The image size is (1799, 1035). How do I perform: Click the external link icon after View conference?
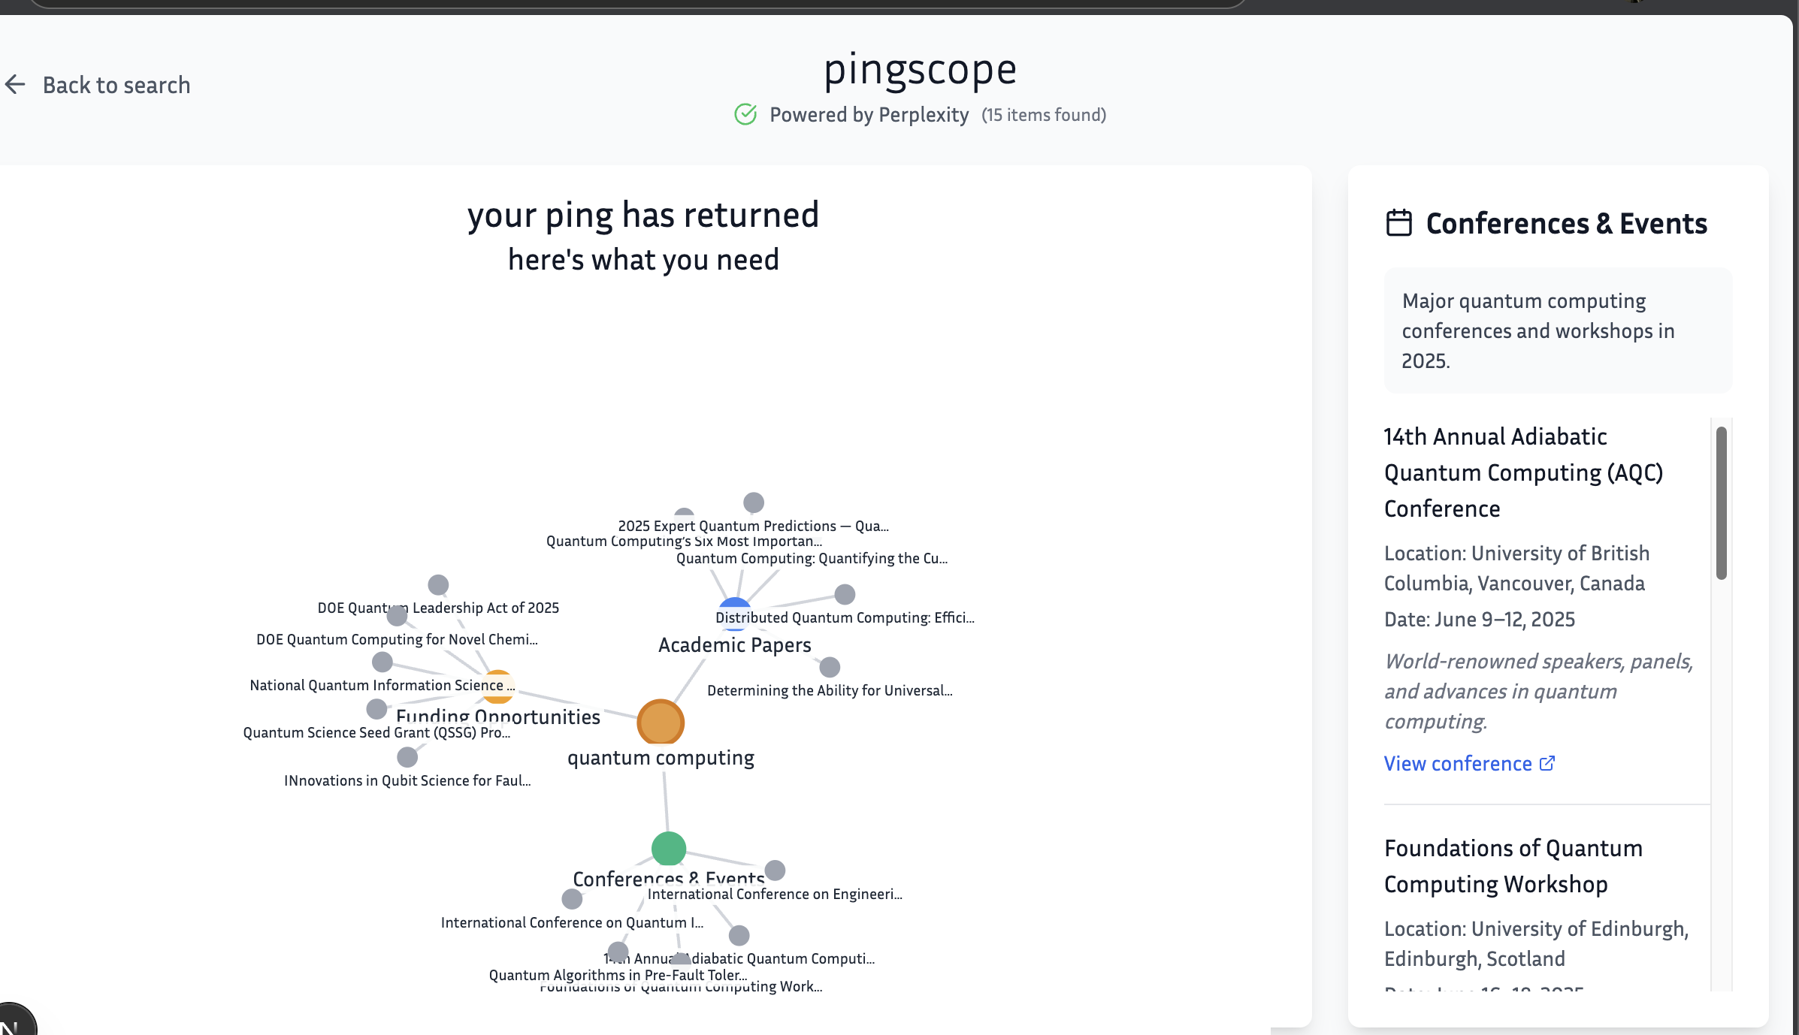tap(1547, 763)
